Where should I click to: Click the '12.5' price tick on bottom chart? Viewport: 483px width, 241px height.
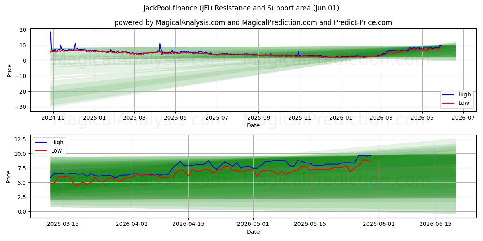21,139
